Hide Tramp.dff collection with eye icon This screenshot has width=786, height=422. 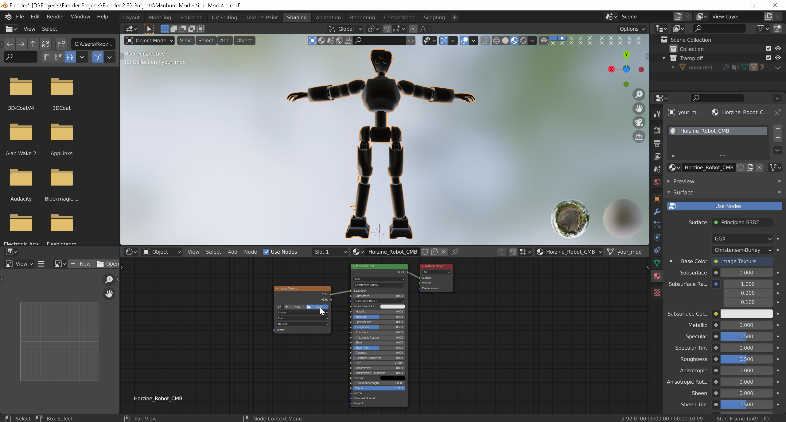click(778, 58)
